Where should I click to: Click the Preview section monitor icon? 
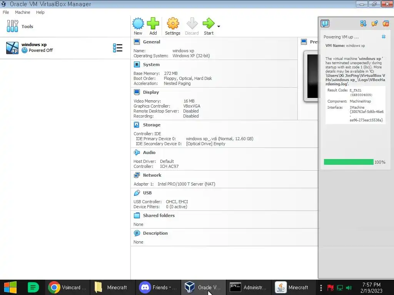(x=304, y=42)
